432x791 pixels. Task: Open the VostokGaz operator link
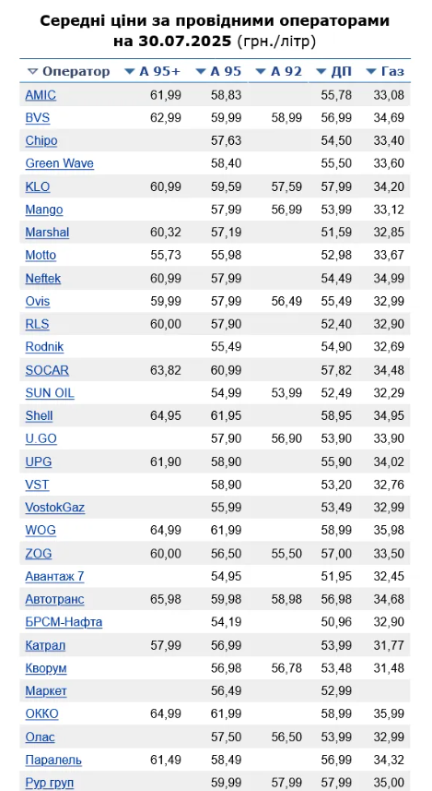[x=55, y=508]
